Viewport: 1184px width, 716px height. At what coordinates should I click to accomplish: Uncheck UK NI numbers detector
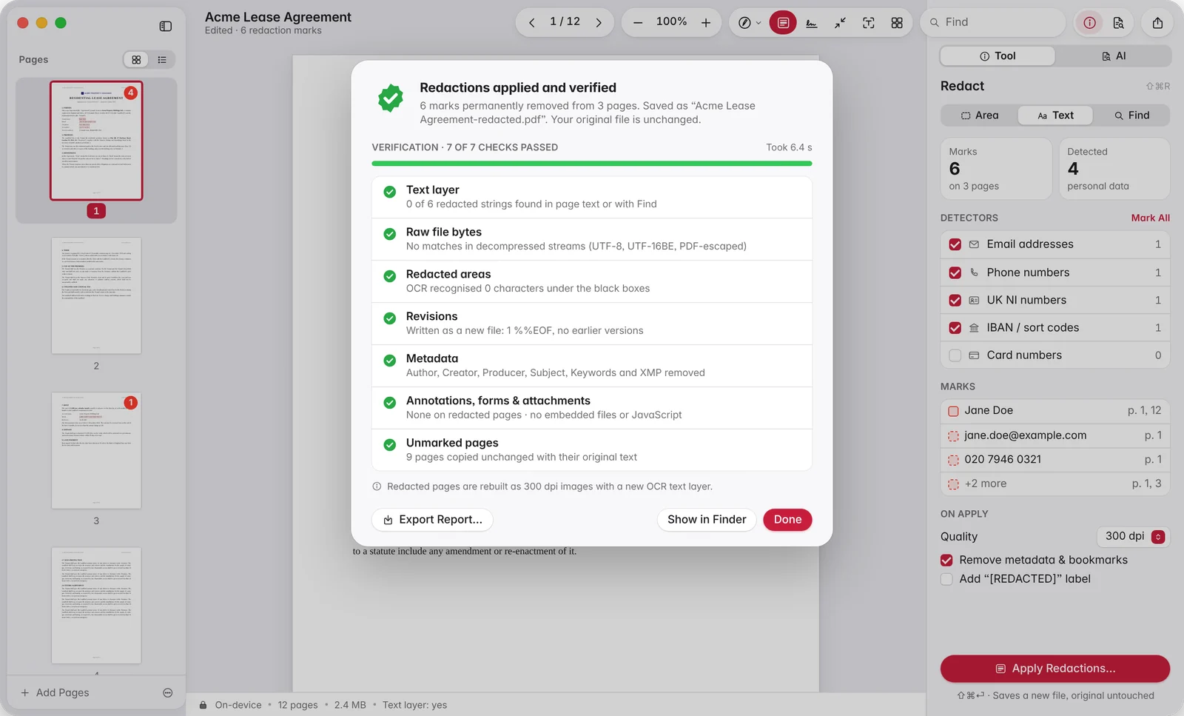[955, 300]
